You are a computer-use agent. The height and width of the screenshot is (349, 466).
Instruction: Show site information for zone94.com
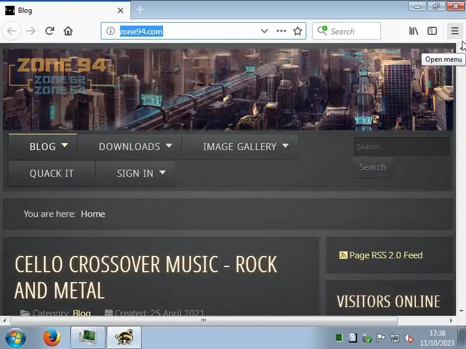point(111,31)
